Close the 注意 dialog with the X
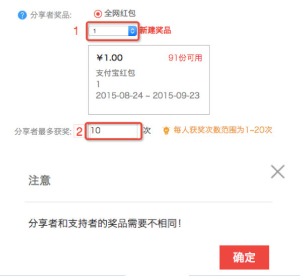This screenshot has height=276, width=300. point(278,171)
